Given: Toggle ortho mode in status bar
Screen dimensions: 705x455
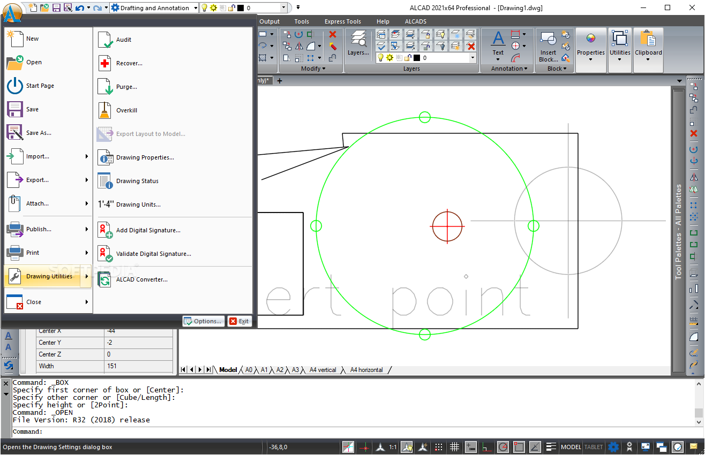Looking at the screenshot, I should (x=487, y=447).
